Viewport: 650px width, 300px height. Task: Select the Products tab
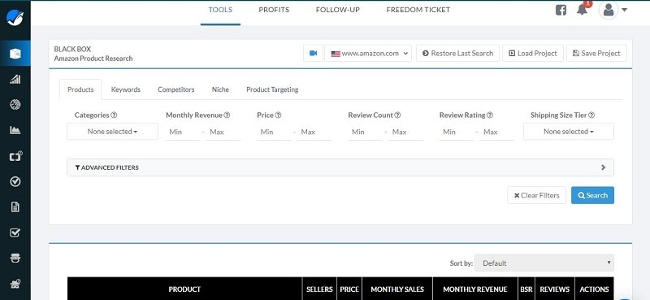[x=80, y=89]
